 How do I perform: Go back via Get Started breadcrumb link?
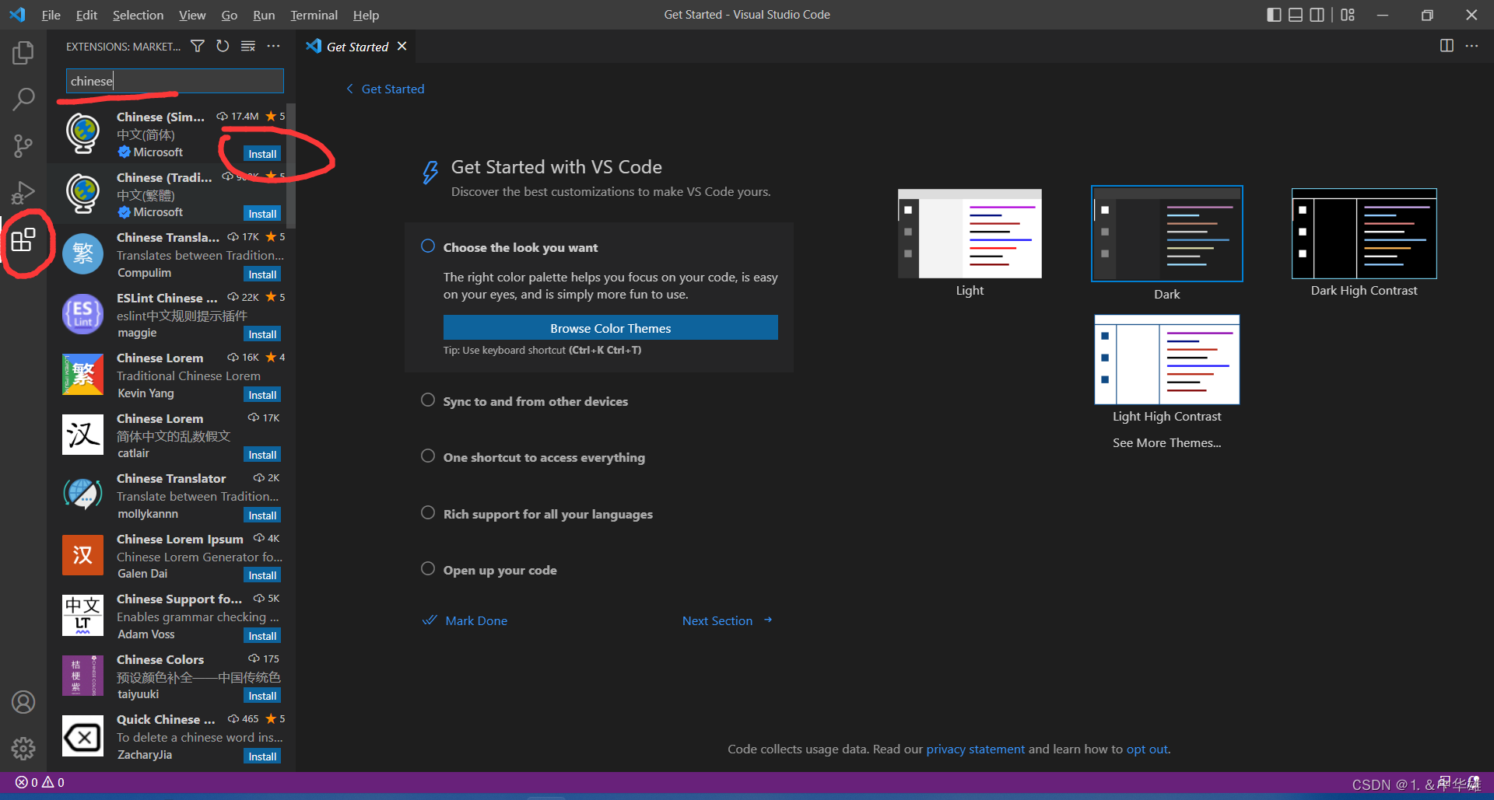385,89
